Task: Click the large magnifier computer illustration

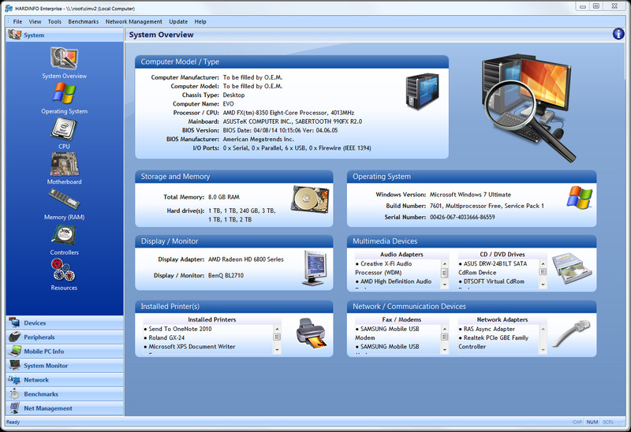Action: [x=529, y=106]
